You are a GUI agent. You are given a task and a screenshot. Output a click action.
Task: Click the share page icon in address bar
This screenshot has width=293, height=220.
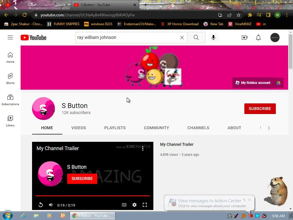coord(229,15)
